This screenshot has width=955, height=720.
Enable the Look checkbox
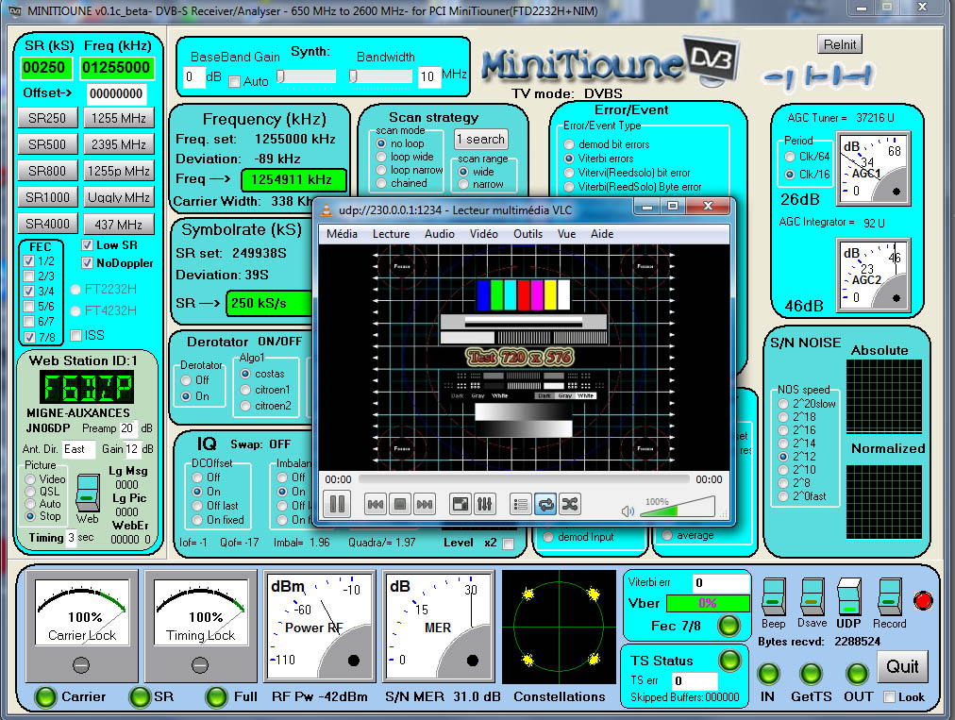(x=889, y=697)
